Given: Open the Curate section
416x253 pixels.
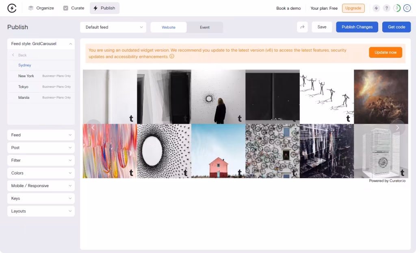Looking at the screenshot, I should (74, 8).
